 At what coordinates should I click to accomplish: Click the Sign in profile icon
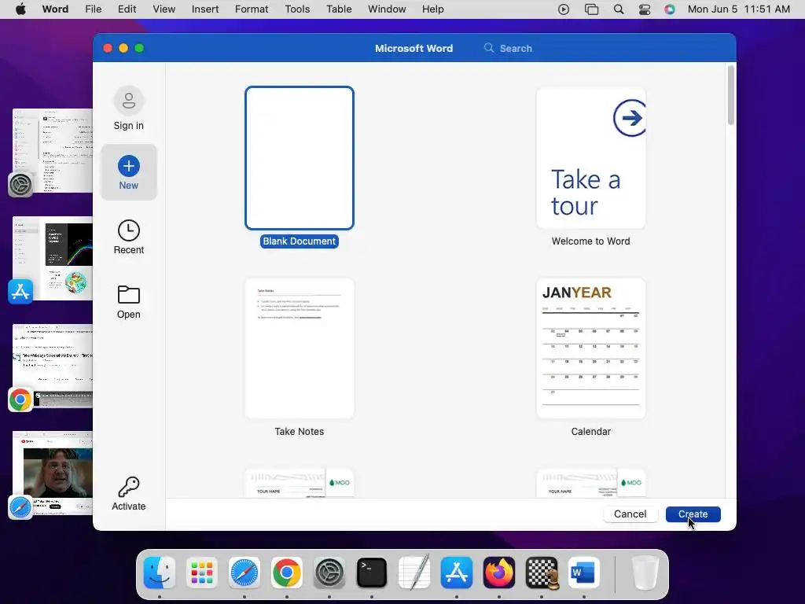tap(128, 101)
